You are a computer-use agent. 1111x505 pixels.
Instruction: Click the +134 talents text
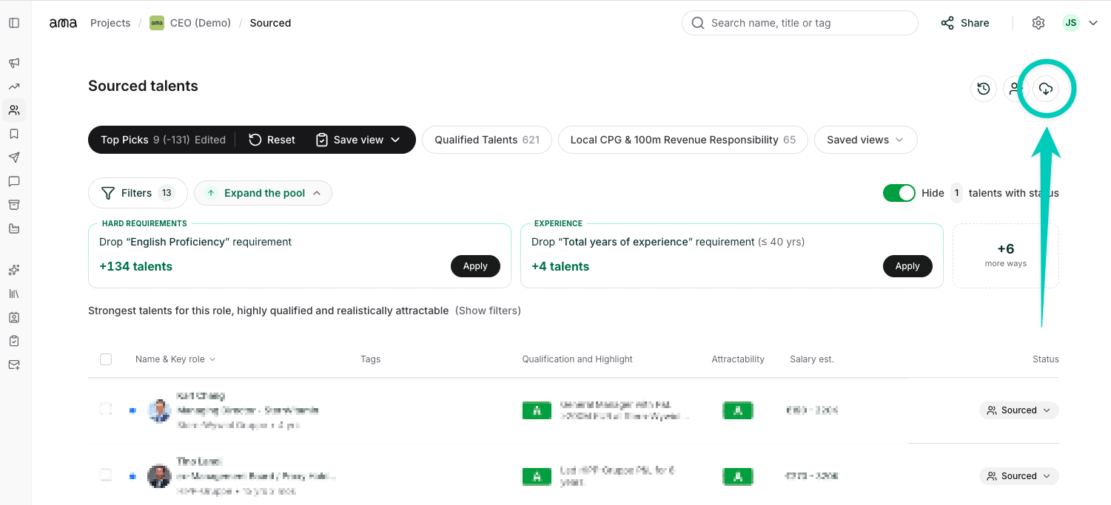coord(136,267)
